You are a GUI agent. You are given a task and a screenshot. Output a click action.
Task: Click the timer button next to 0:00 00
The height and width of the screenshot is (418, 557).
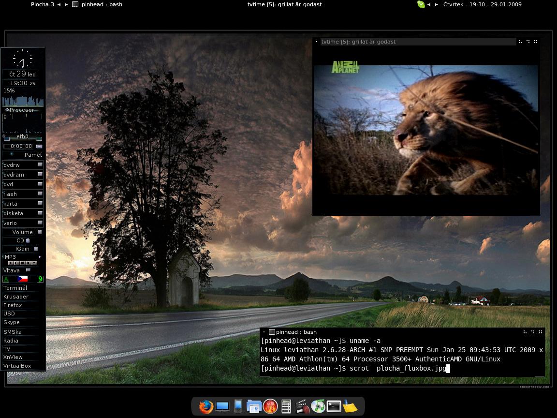[x=39, y=146]
